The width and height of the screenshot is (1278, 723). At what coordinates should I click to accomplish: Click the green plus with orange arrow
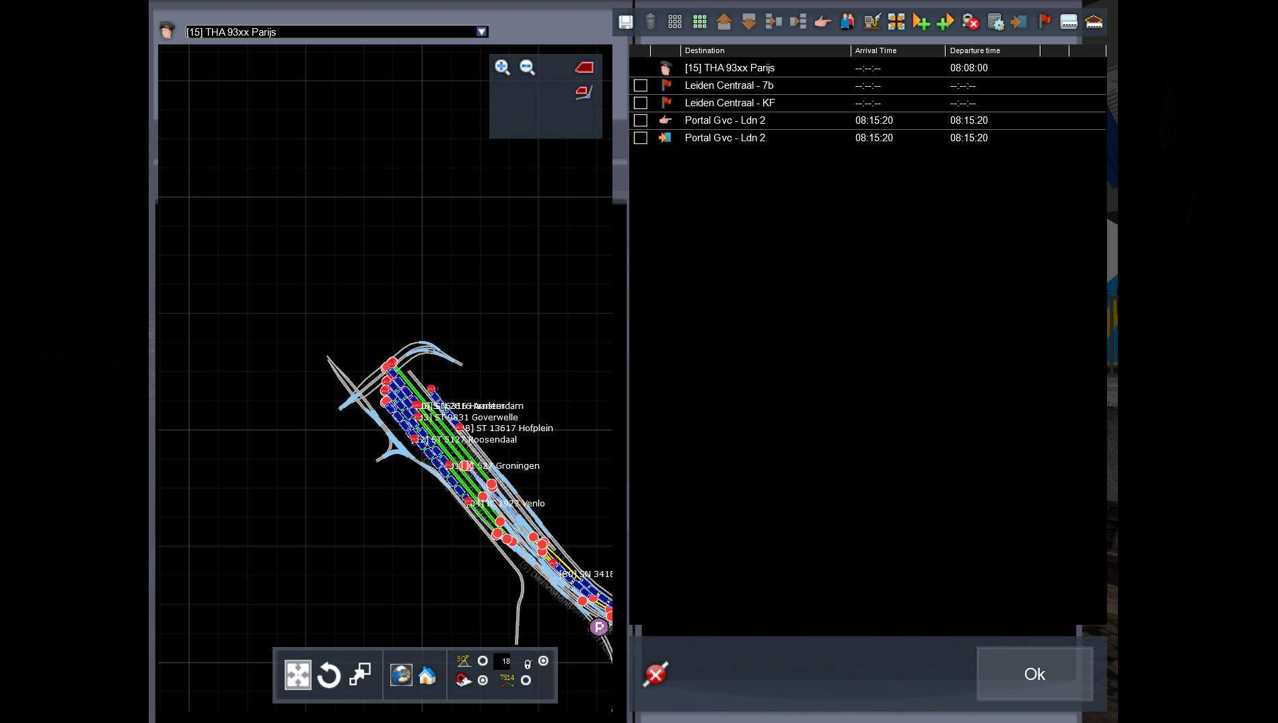pos(946,22)
